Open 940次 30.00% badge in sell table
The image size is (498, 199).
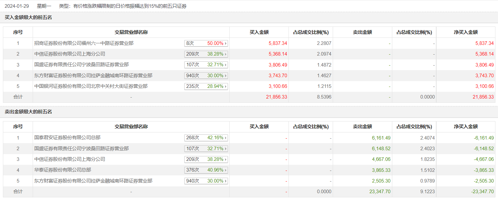click(x=206, y=181)
